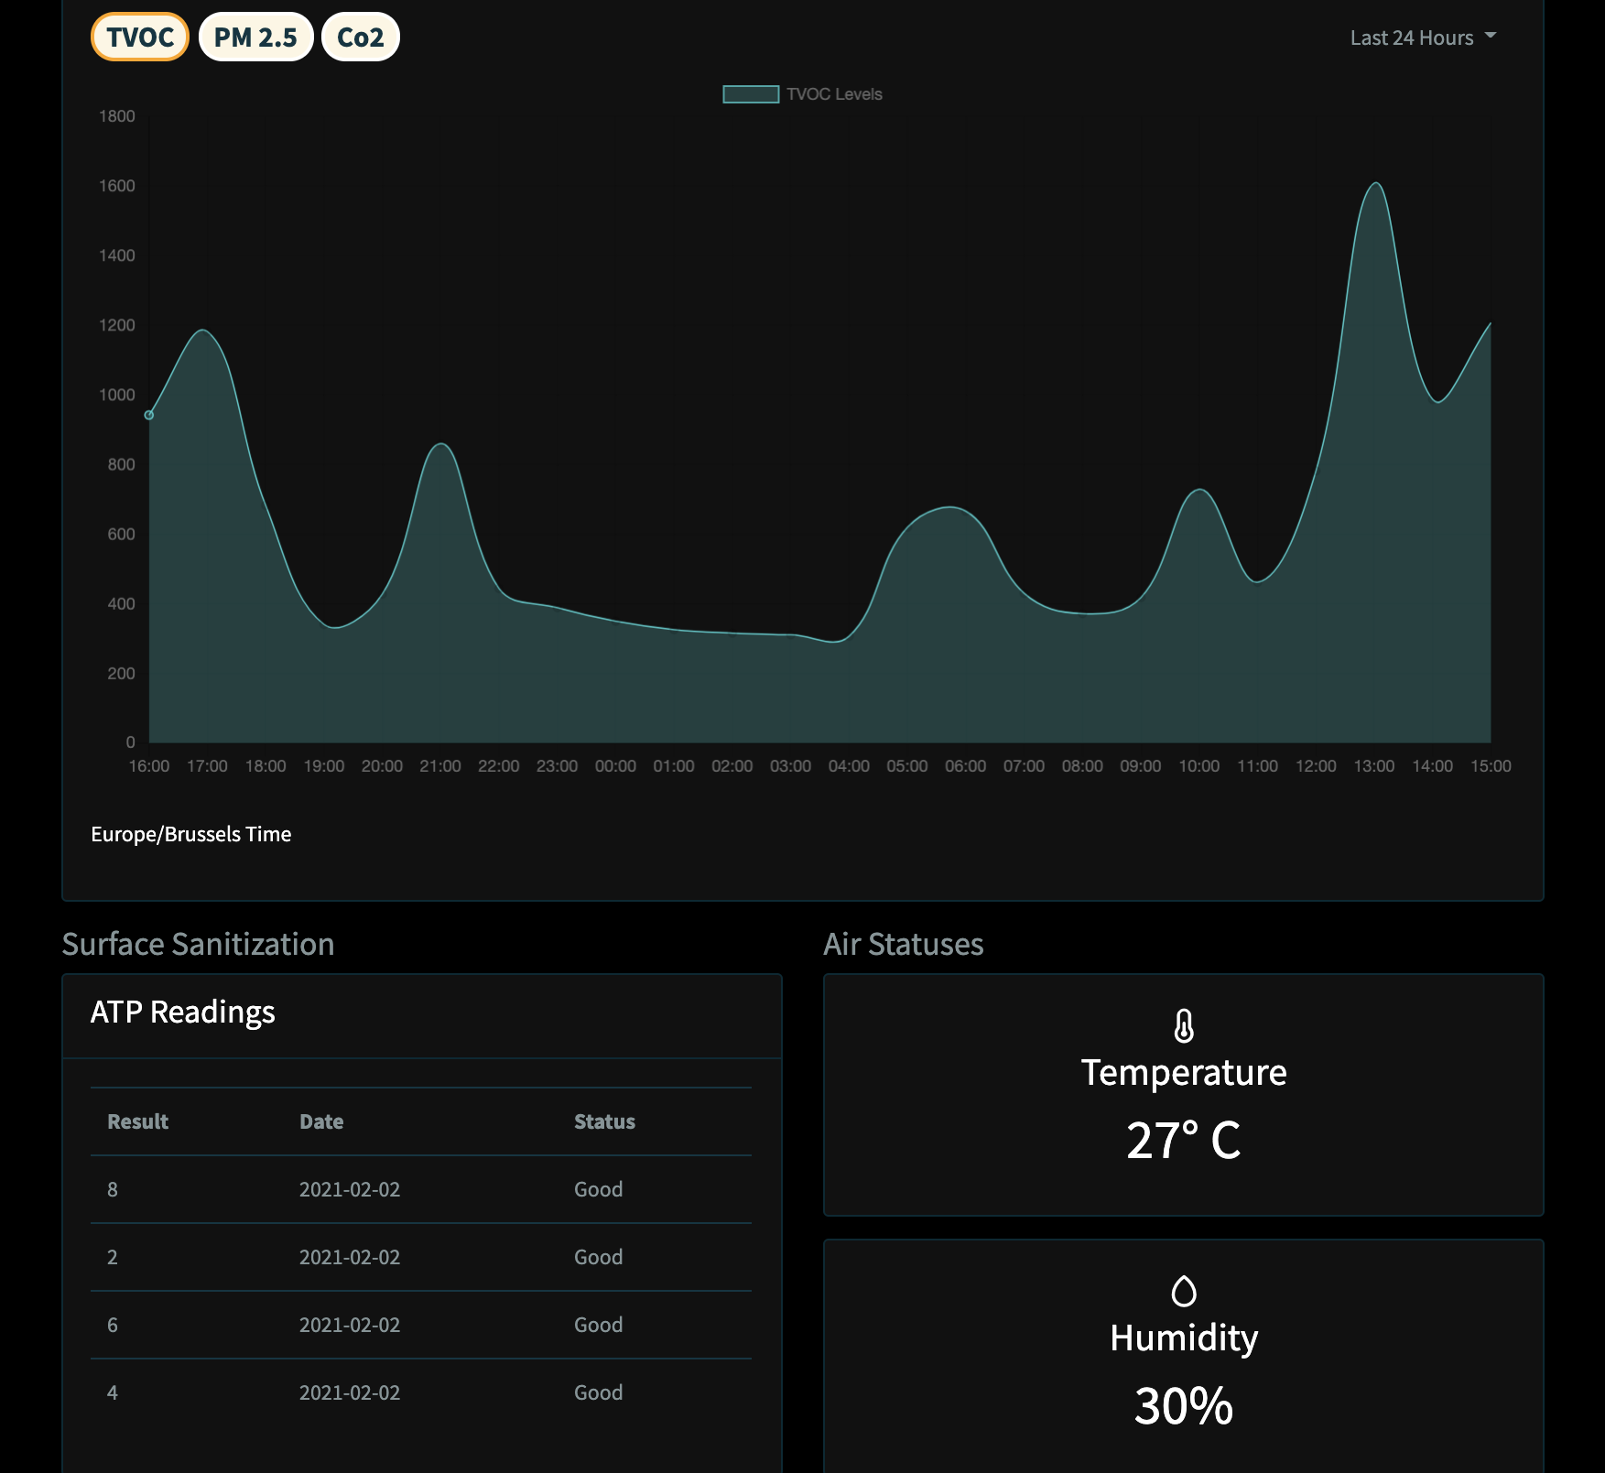
Task: Click the water droplet humidity icon
Action: click(x=1184, y=1291)
